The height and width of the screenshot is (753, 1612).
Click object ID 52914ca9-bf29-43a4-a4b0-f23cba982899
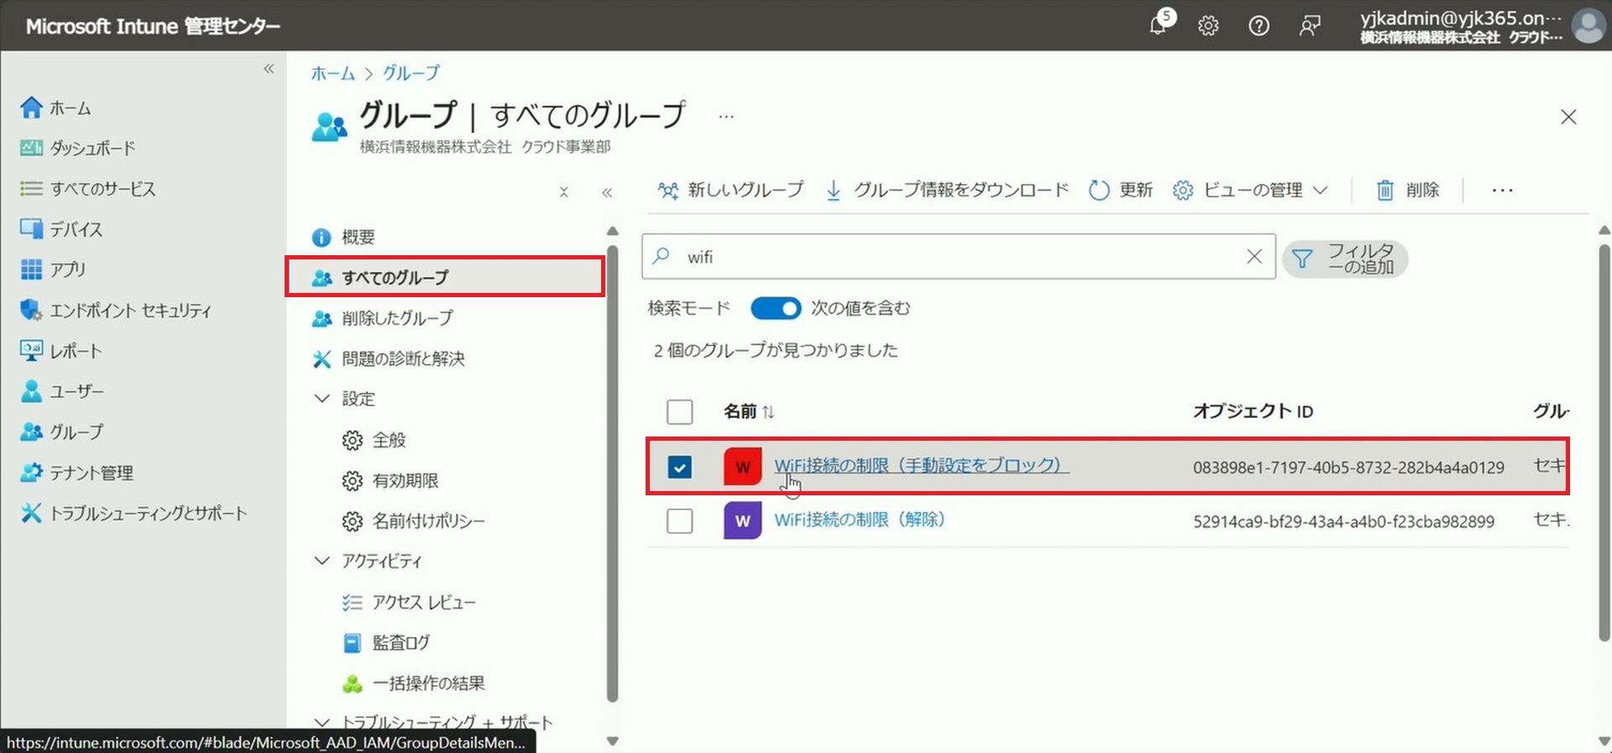[1343, 521]
